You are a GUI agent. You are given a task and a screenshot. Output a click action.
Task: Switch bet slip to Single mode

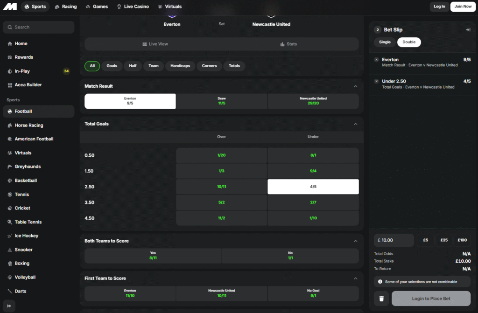pyautogui.click(x=384, y=42)
